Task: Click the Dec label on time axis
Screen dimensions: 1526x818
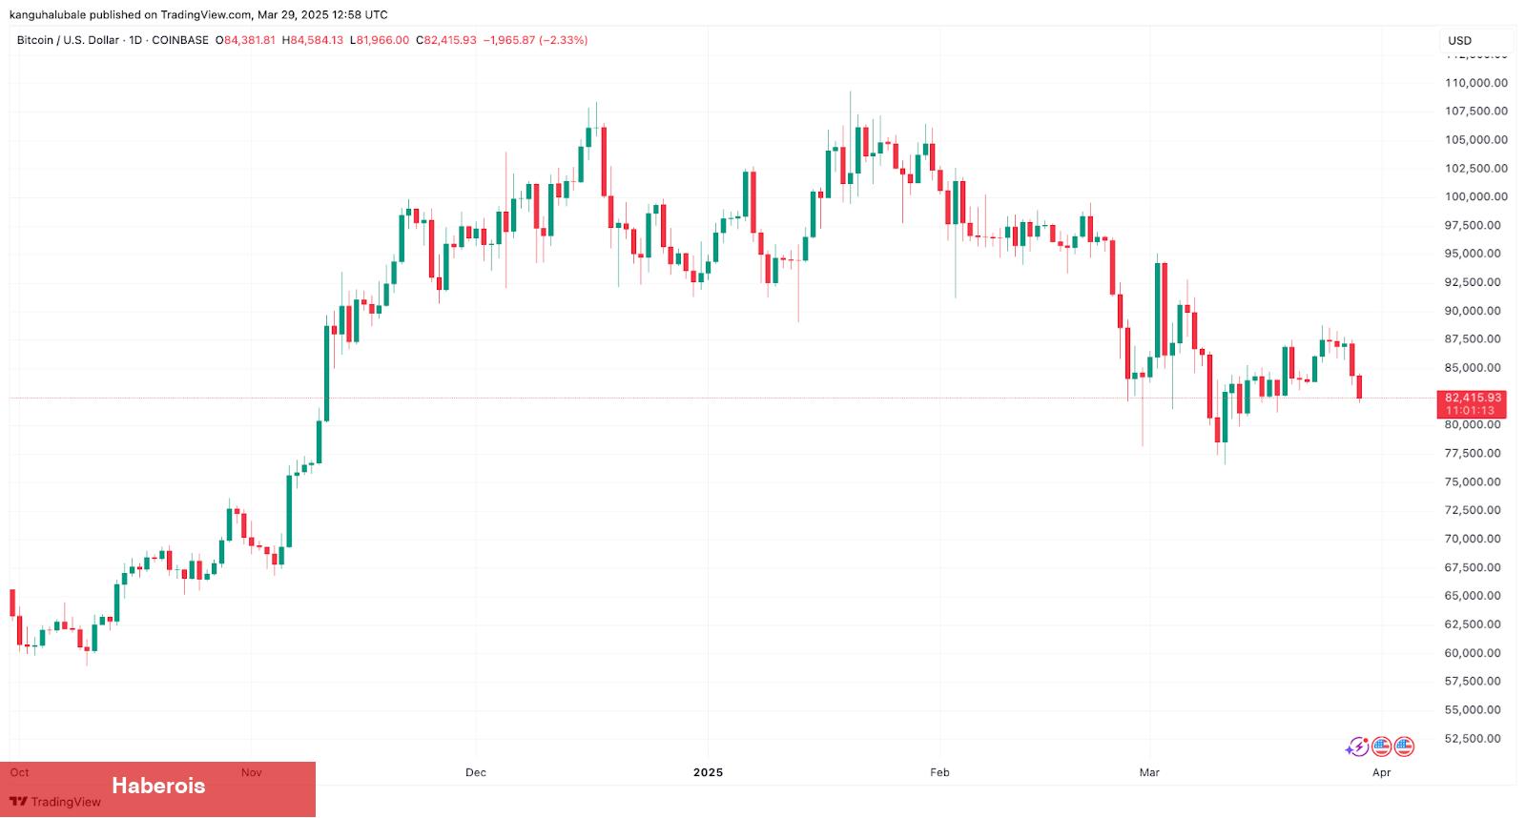Action: click(x=476, y=772)
